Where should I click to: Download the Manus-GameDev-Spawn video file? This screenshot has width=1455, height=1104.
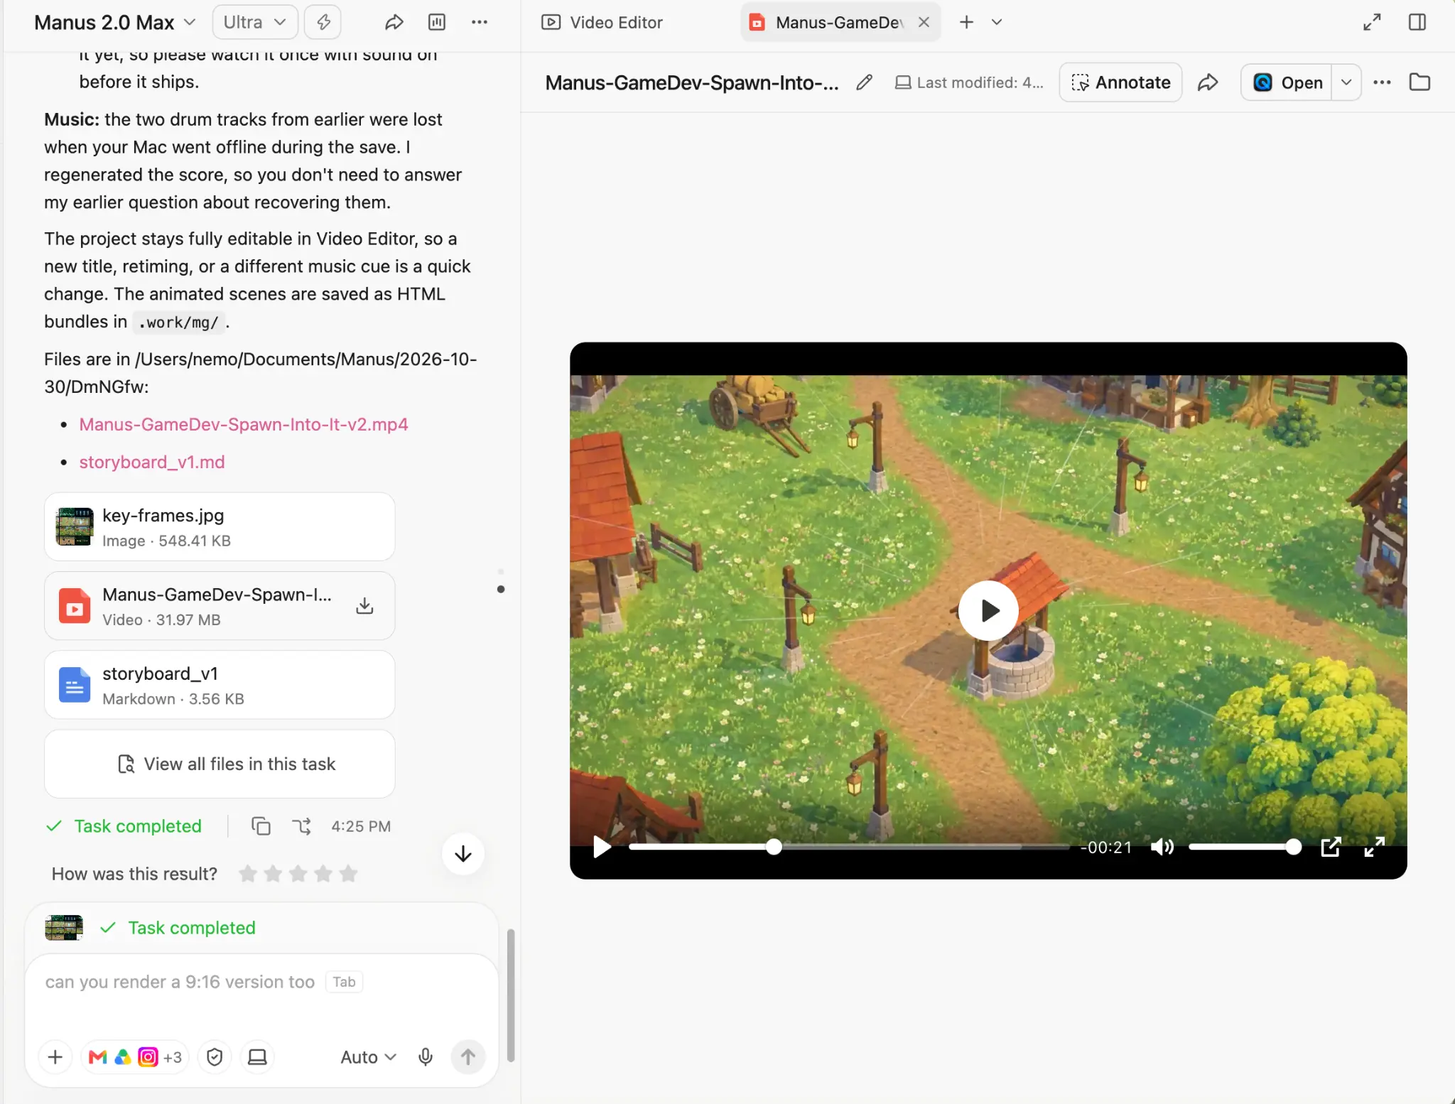coord(364,606)
